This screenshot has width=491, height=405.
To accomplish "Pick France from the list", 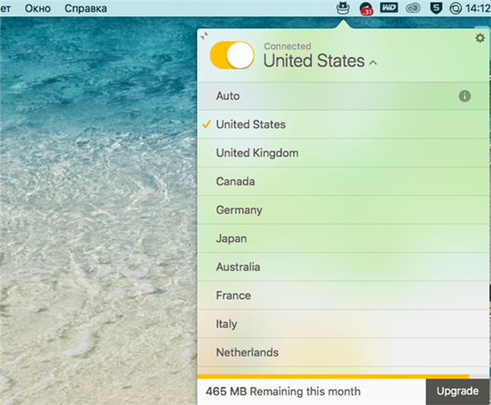I will click(x=343, y=295).
